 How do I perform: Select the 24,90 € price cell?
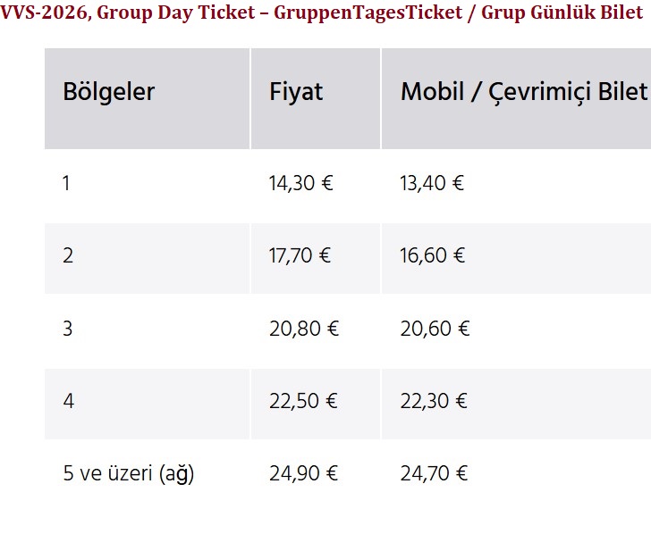coord(303,473)
